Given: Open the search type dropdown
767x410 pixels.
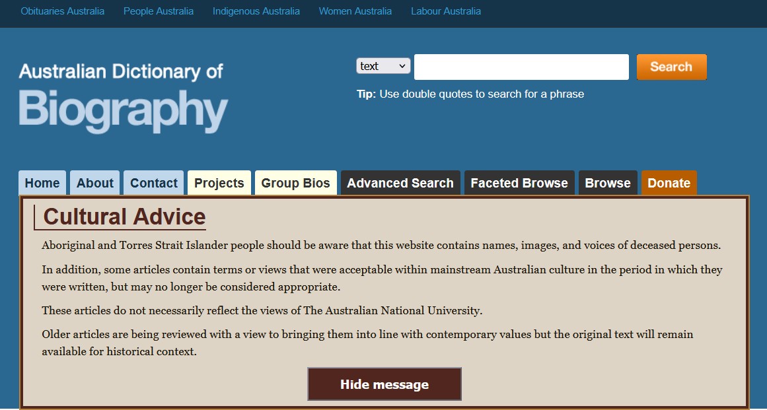Looking at the screenshot, I should pyautogui.click(x=383, y=66).
